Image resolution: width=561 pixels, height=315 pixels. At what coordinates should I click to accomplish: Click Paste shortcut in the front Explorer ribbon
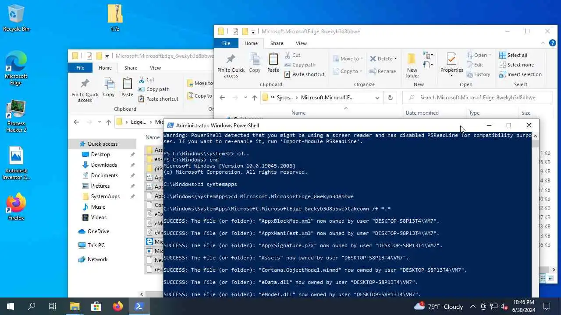coord(304,74)
